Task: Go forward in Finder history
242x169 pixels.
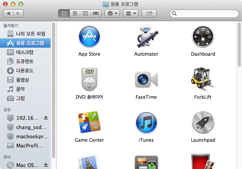Action: click(18, 13)
